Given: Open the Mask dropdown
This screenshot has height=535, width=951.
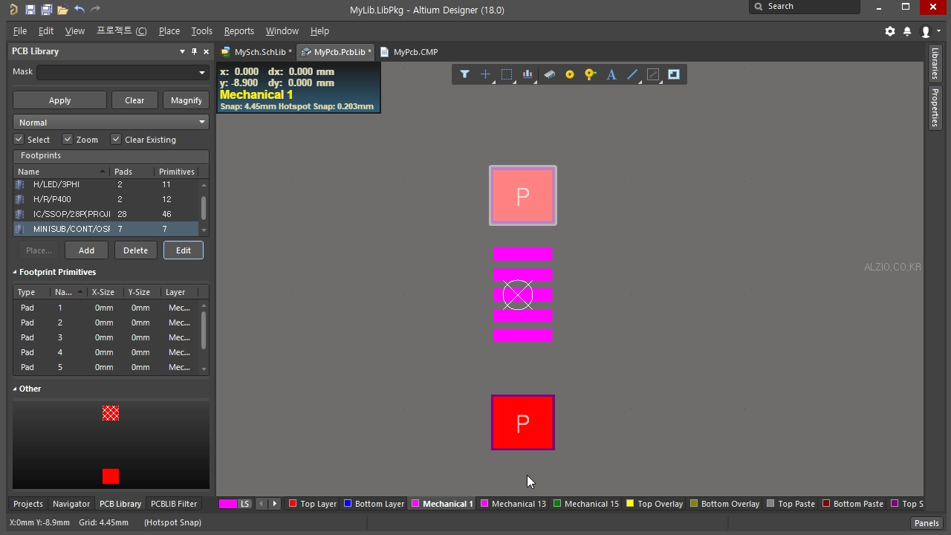Looking at the screenshot, I should (201, 72).
